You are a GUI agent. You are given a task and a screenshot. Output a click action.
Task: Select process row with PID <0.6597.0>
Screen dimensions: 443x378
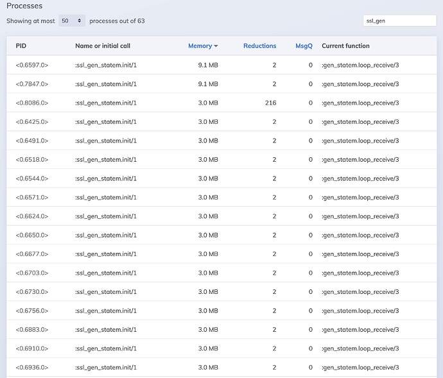pyautogui.click(x=221, y=65)
